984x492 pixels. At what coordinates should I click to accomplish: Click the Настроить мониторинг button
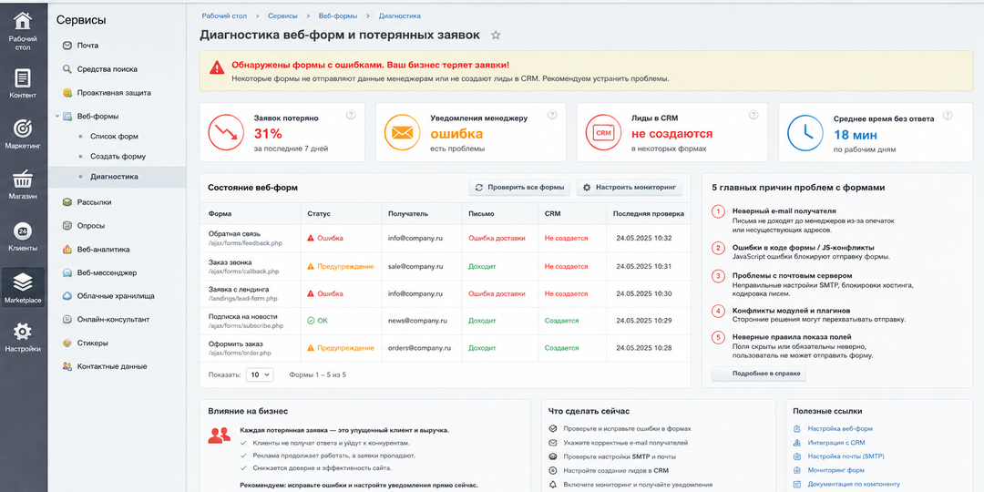[629, 187]
